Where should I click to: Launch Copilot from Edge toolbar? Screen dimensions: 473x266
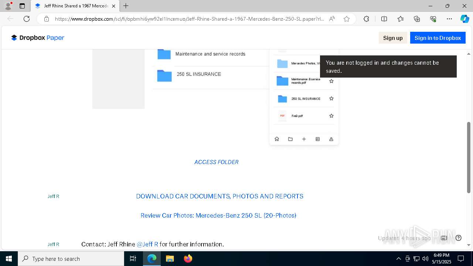tap(465, 19)
